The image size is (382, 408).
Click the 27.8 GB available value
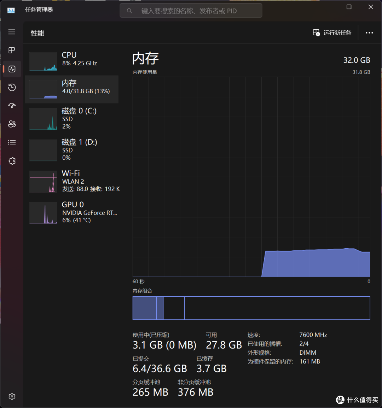(x=224, y=345)
